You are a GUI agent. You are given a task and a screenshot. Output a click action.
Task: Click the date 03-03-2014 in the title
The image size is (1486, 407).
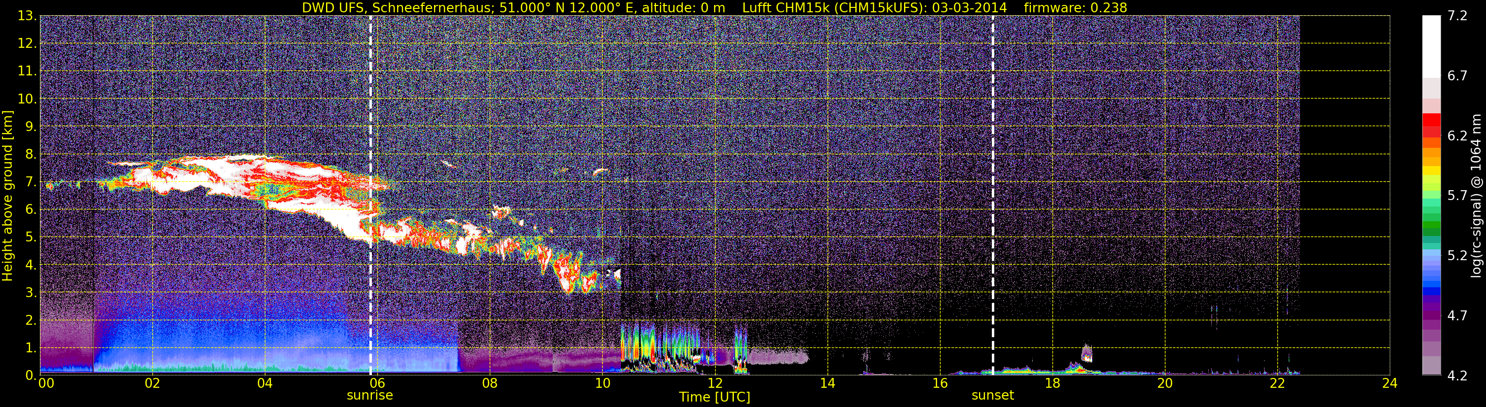(970, 8)
